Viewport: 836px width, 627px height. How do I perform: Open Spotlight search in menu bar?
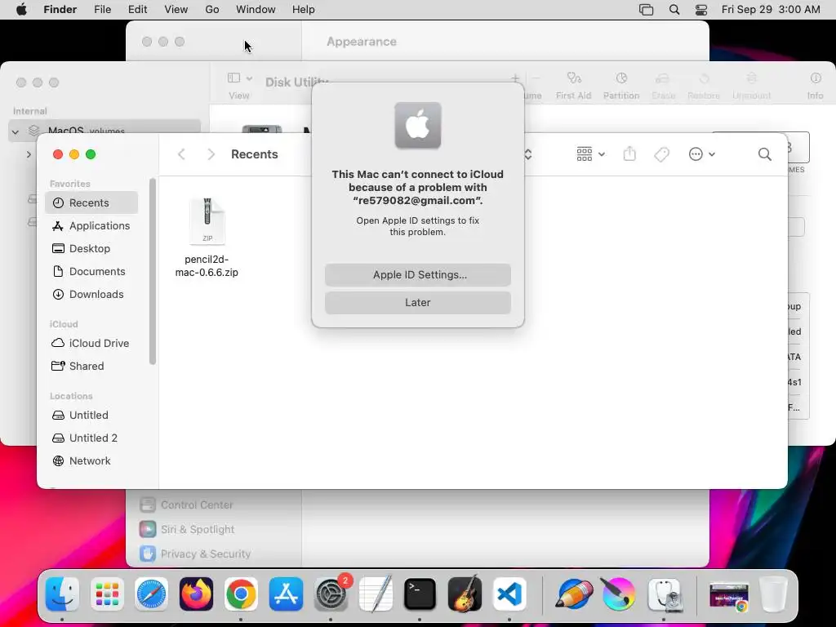coord(674,10)
